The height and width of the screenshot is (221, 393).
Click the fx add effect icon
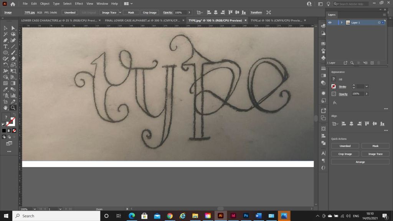pos(334,102)
